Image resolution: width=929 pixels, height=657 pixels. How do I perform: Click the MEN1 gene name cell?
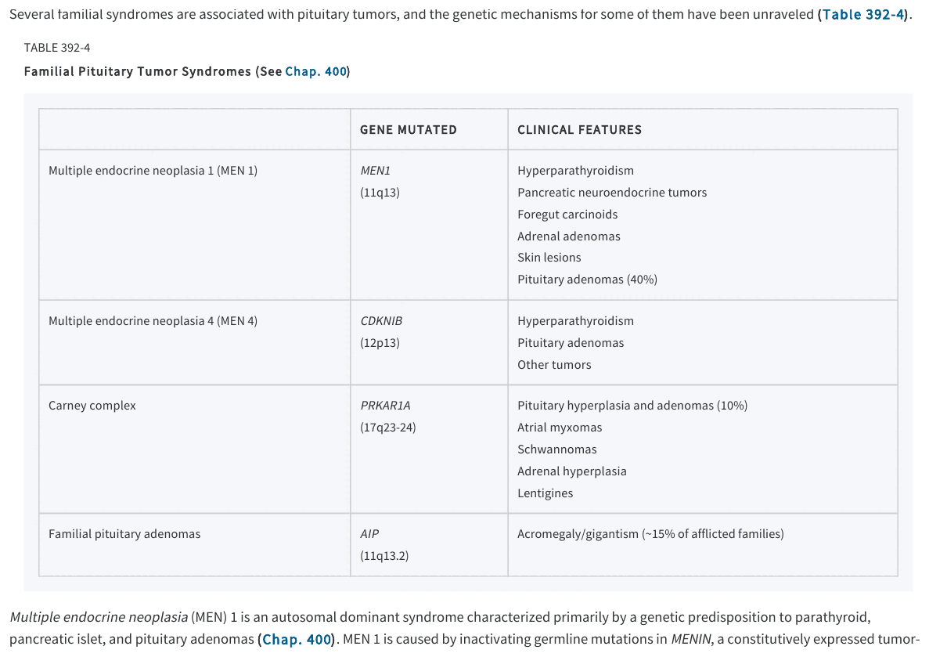point(375,171)
